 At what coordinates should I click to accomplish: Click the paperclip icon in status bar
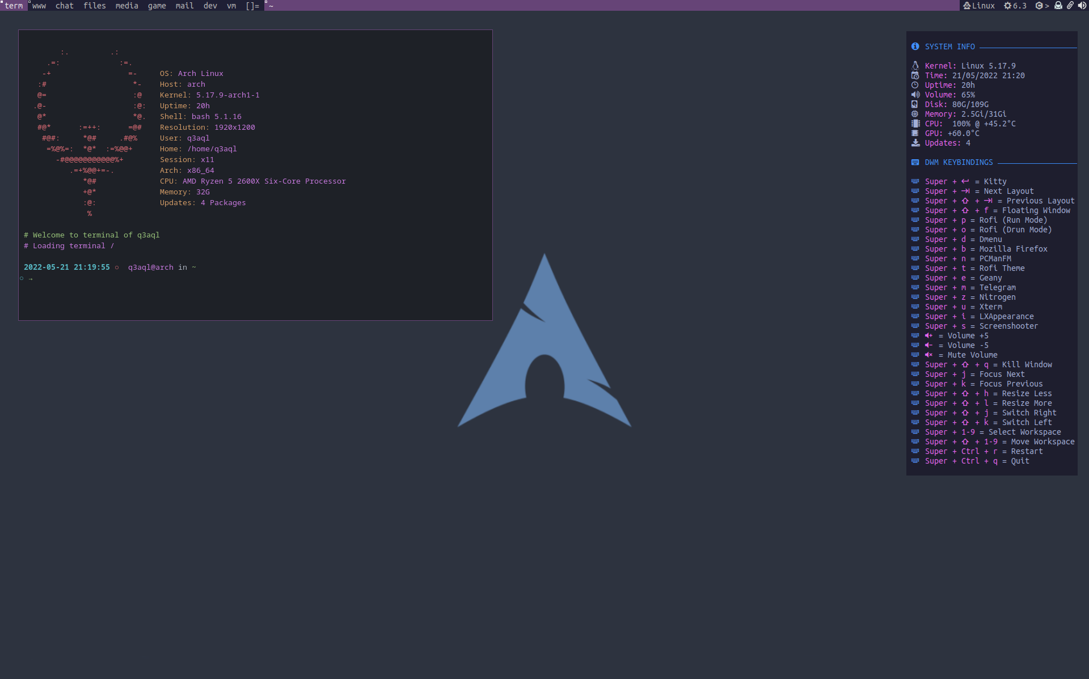click(1070, 6)
